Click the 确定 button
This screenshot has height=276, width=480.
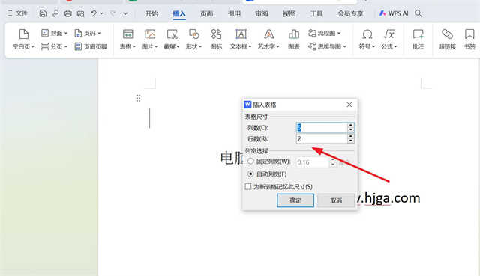pos(295,200)
